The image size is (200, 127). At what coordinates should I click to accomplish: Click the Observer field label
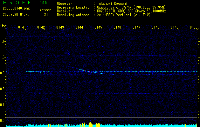(x=65, y=3)
